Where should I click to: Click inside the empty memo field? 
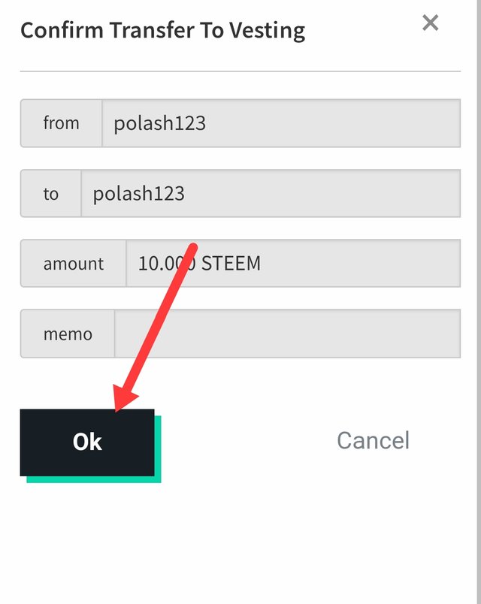tap(288, 334)
